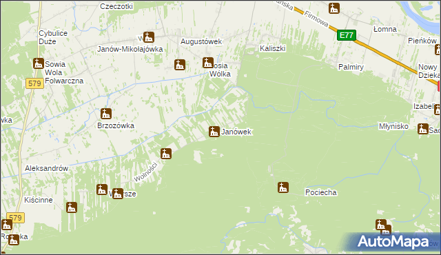Click the Kaliszki village label
Screen dimensions: 441x255
pos(273,48)
